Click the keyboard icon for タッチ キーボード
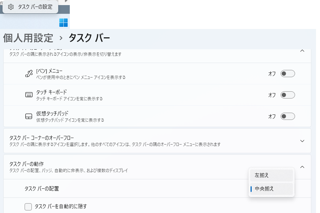This screenshot has width=320, height=213. pyautogui.click(x=29, y=95)
